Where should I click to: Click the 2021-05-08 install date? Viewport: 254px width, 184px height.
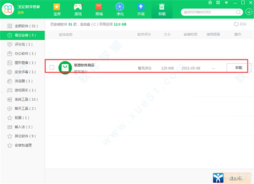click(x=191, y=68)
